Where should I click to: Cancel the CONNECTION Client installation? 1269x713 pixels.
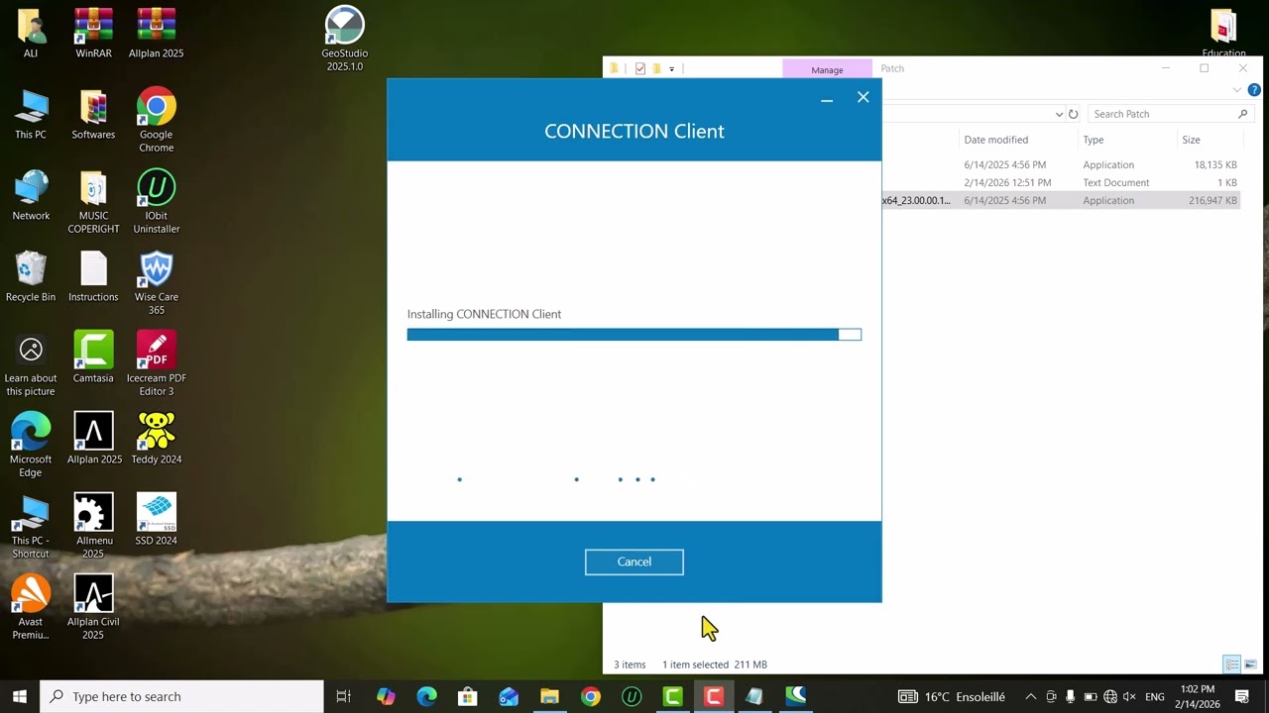click(634, 562)
